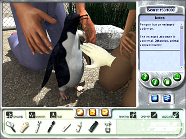186x139 pixels.
Task: Pick the latex glove tool
Action: 24,127
